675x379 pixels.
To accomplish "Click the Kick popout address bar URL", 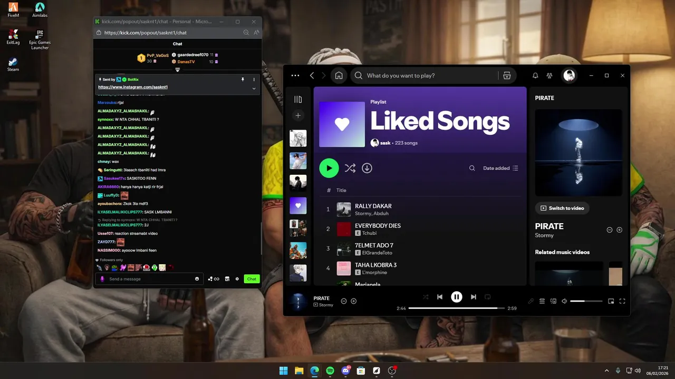I will pos(146,33).
